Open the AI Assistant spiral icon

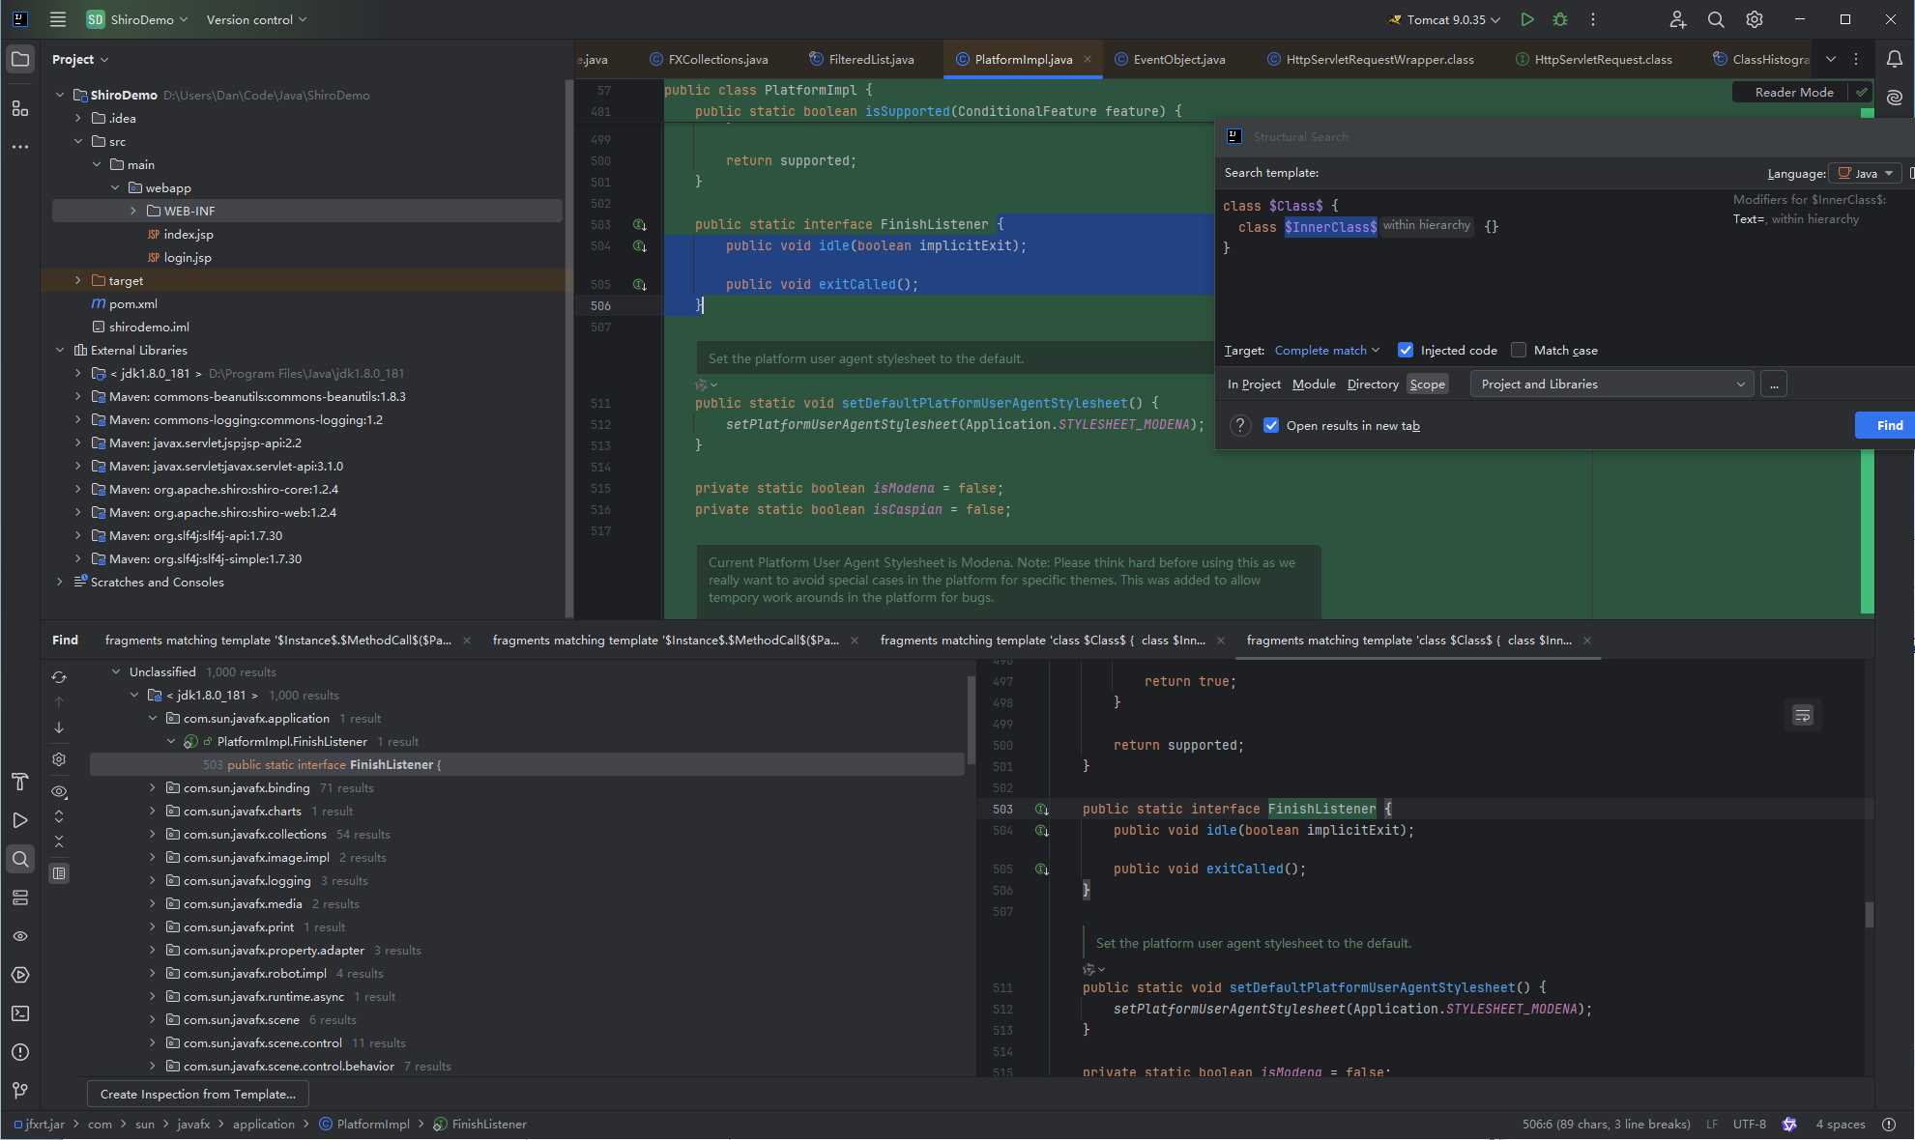[x=1895, y=97]
